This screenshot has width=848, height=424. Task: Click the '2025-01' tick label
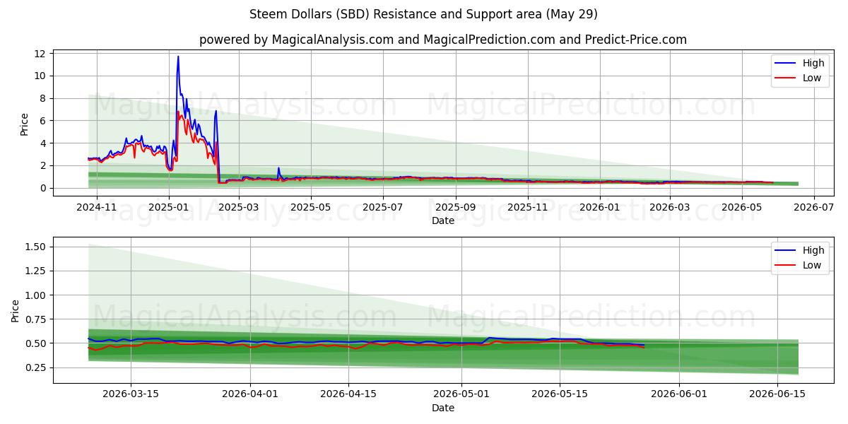tap(168, 207)
